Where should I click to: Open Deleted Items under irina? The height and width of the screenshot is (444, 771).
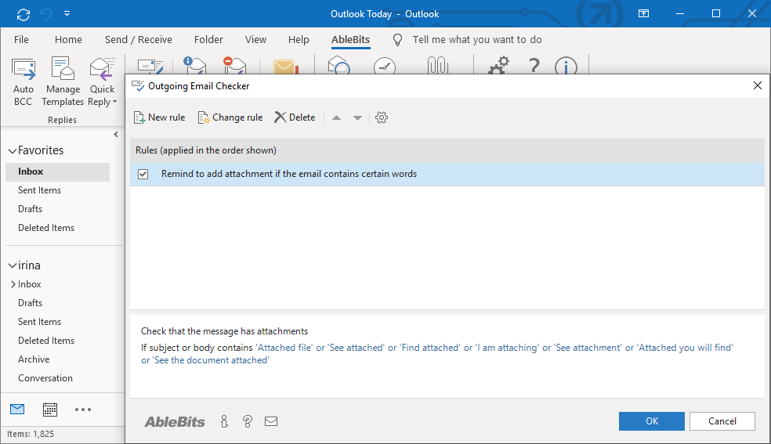46,341
